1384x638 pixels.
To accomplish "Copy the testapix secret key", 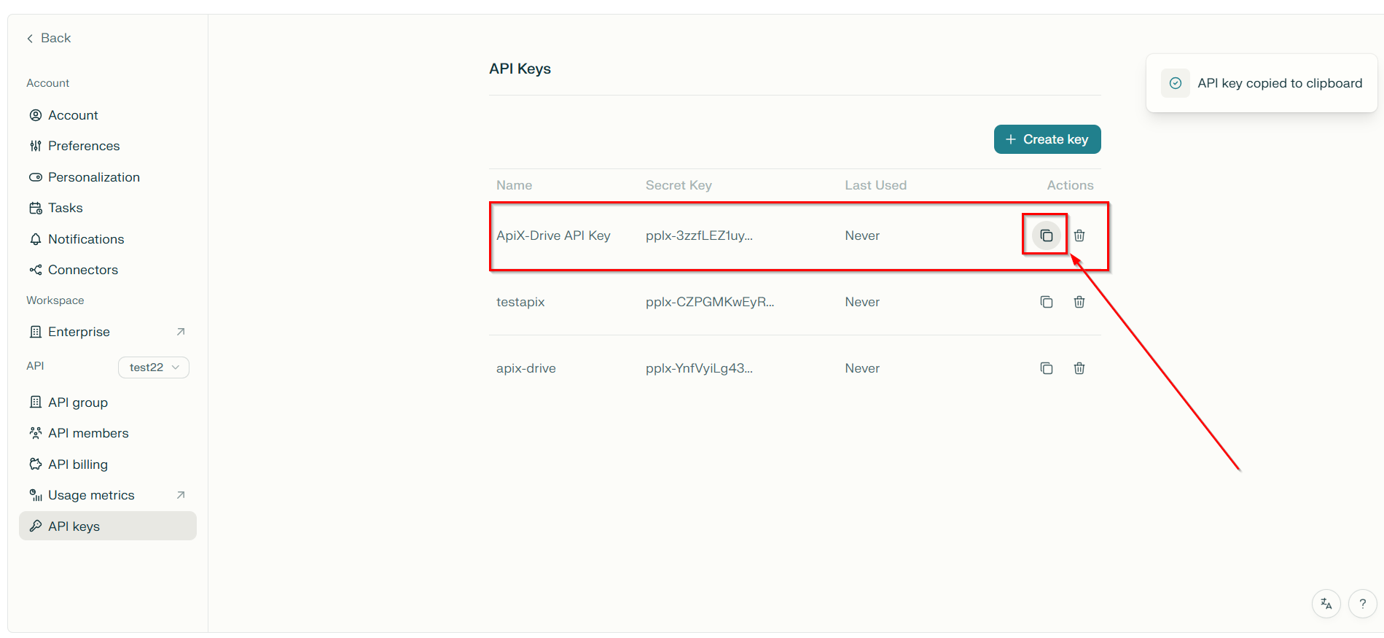I will (1046, 302).
